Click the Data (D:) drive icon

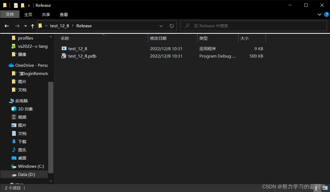pyautogui.click(x=14, y=175)
